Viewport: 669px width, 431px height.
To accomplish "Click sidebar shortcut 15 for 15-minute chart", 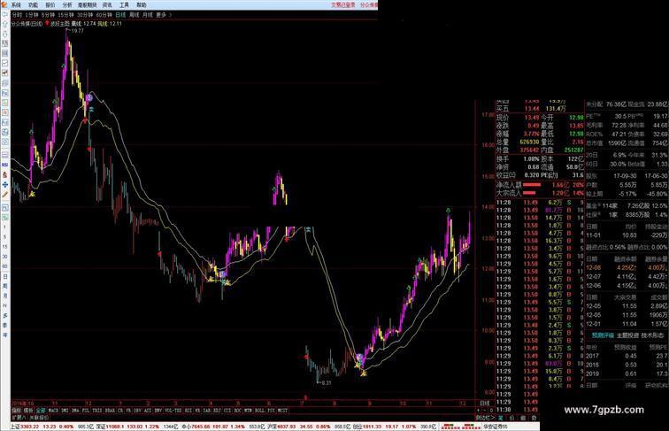I will pyautogui.click(x=4, y=247).
